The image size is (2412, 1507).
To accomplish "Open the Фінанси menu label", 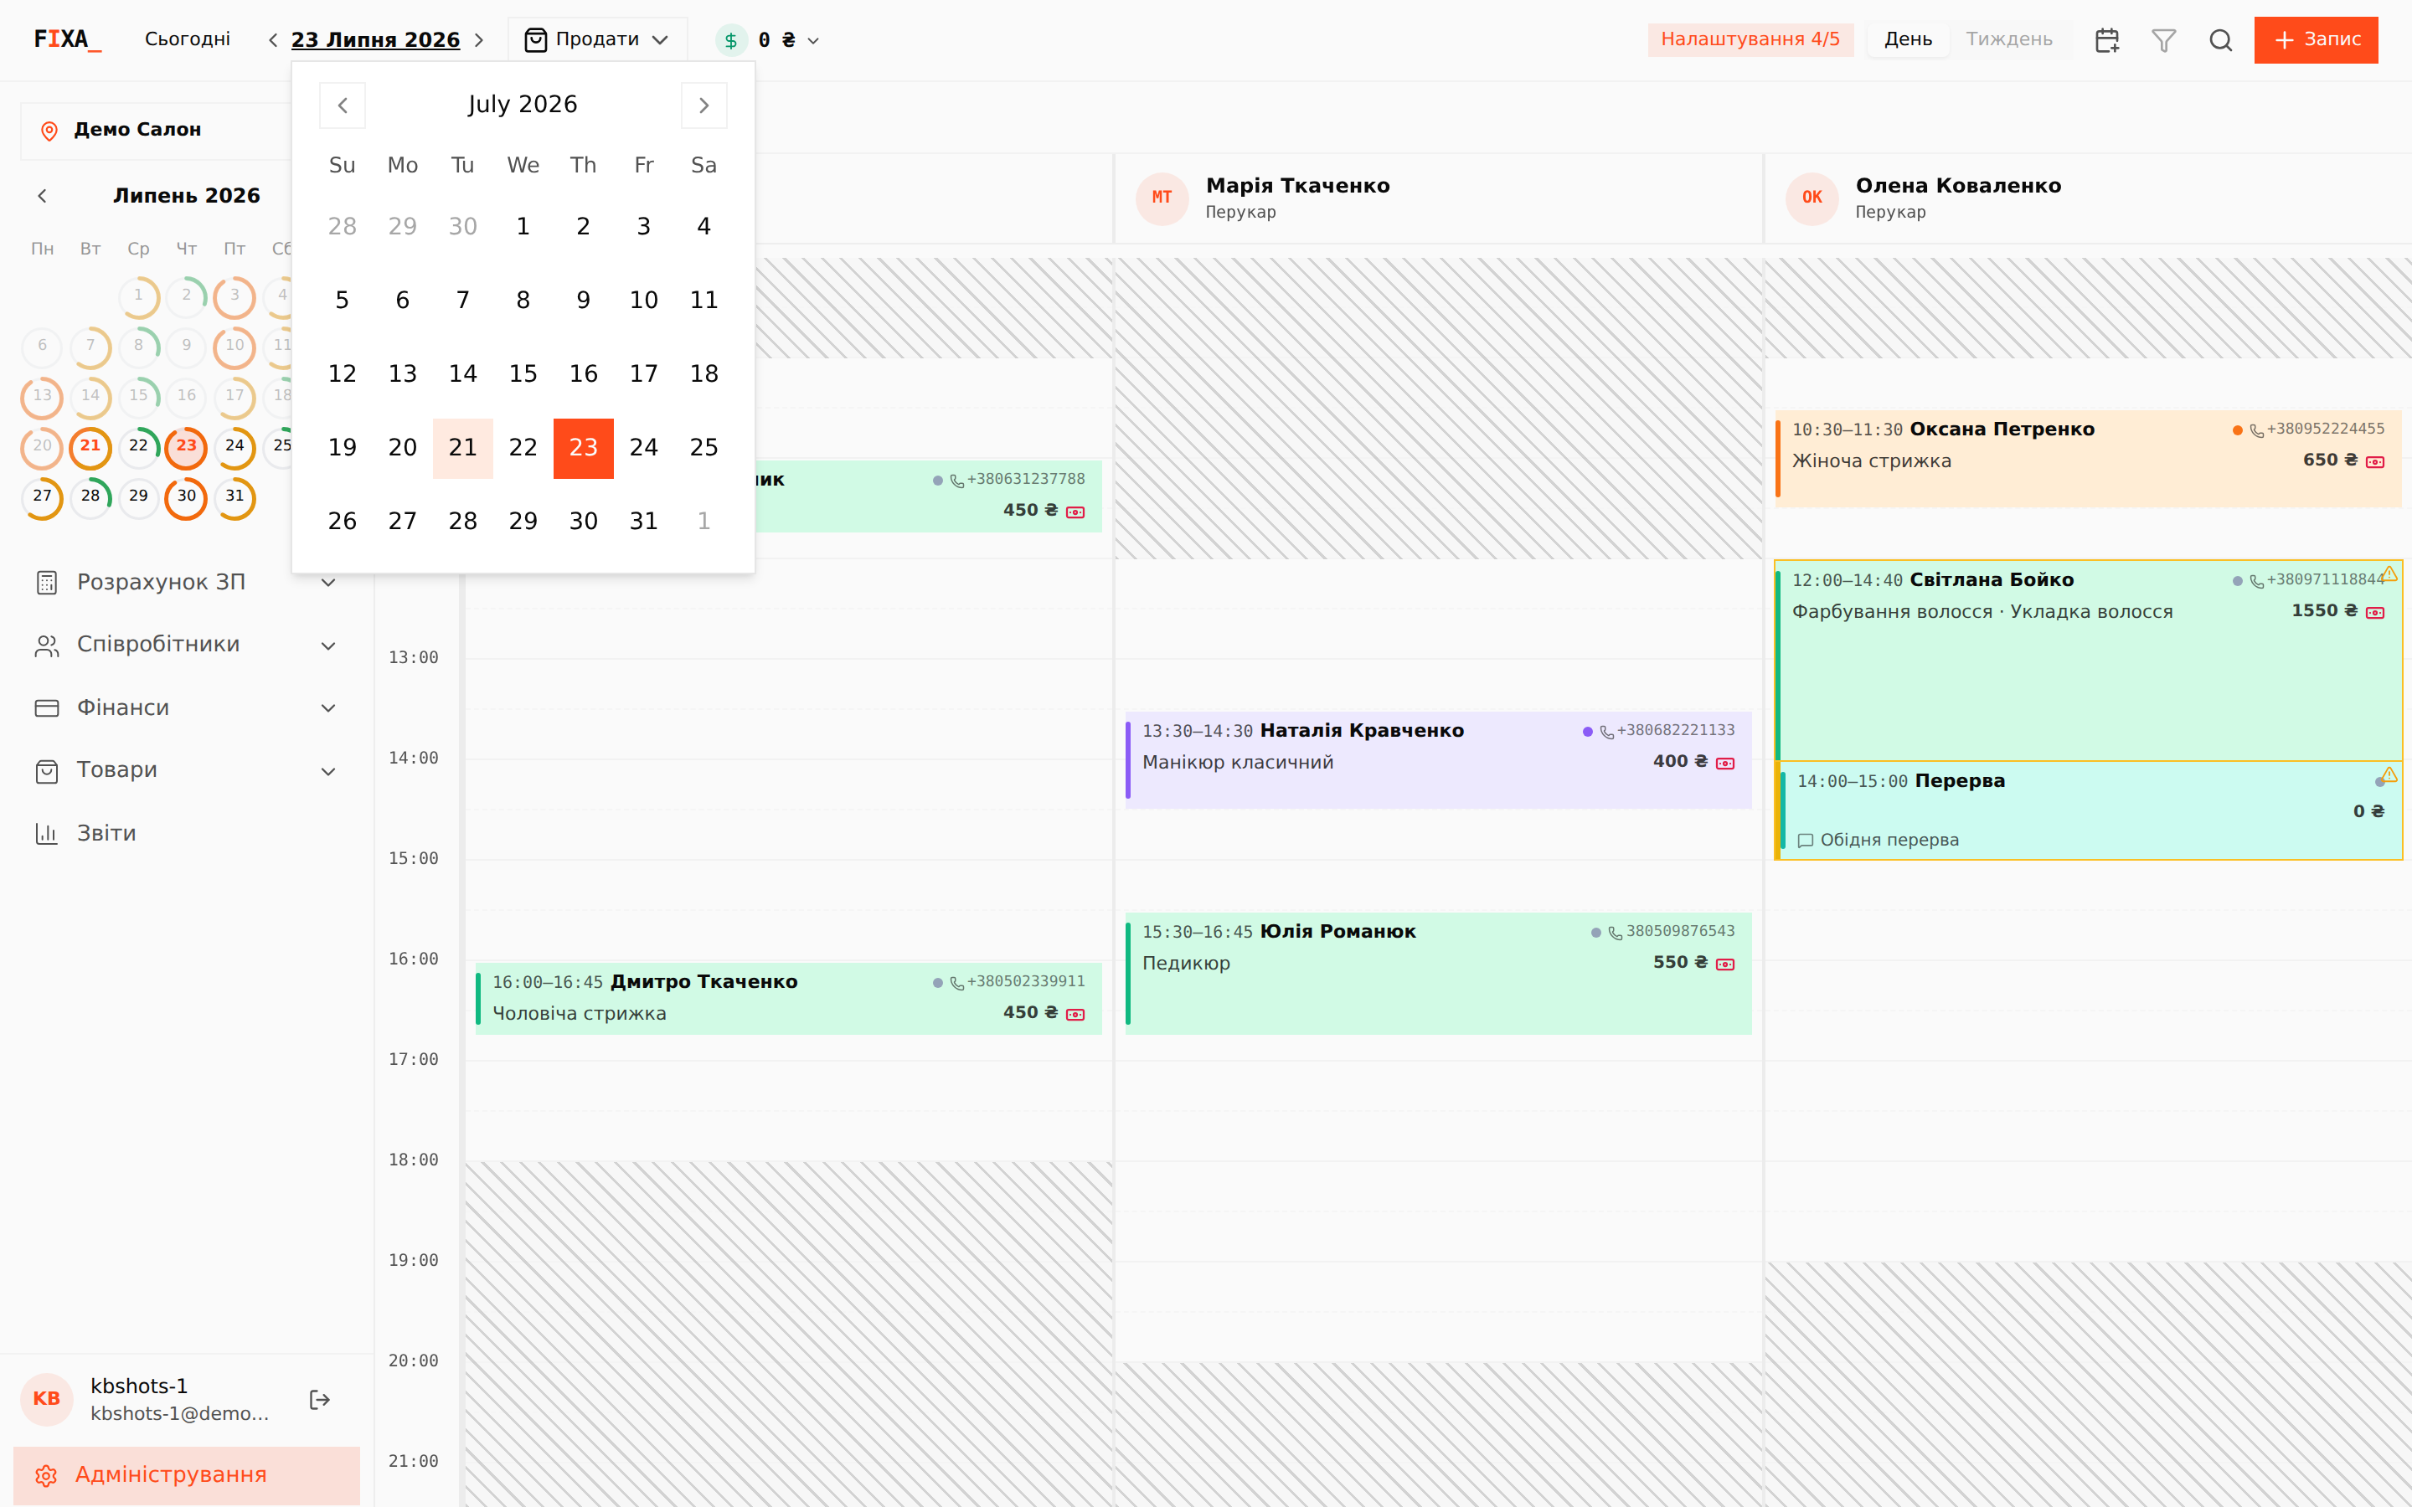I will click(124, 707).
